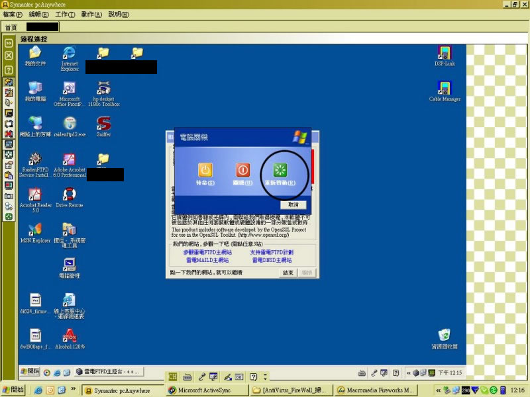This screenshot has height=397, width=530.
Task: Open the 檔案(F) menu
Action: pos(13,15)
